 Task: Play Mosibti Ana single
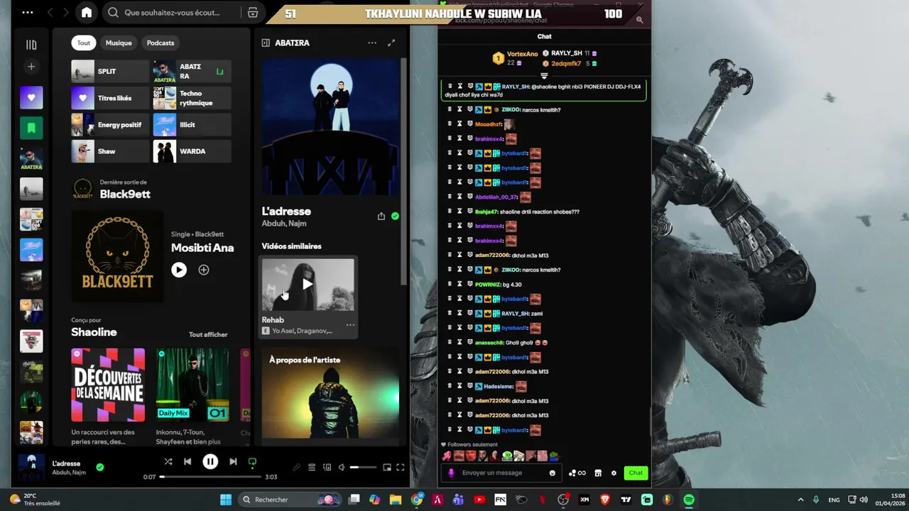(179, 270)
